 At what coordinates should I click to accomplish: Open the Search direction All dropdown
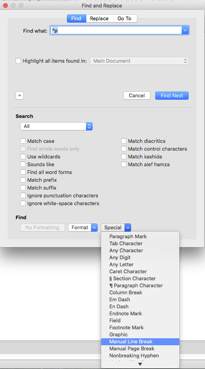(x=56, y=127)
